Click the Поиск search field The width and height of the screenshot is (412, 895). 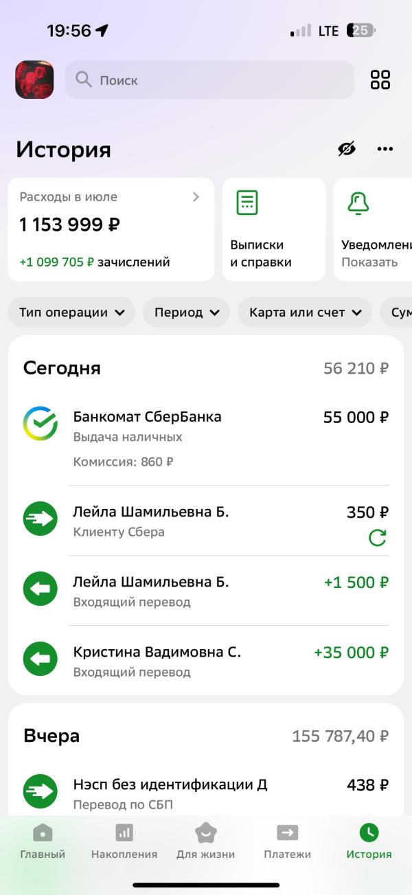(x=210, y=80)
